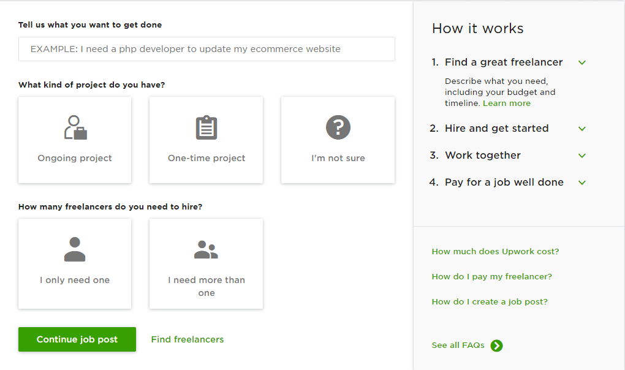The height and width of the screenshot is (370, 625).
Task: Click the One-time project clipboard icon
Action: (206, 127)
